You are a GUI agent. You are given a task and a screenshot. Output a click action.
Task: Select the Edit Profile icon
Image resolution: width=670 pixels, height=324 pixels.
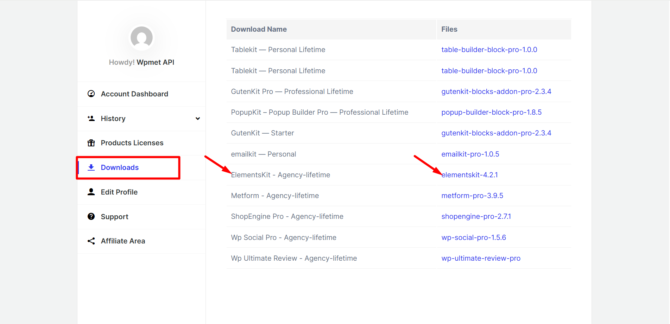coord(91,192)
